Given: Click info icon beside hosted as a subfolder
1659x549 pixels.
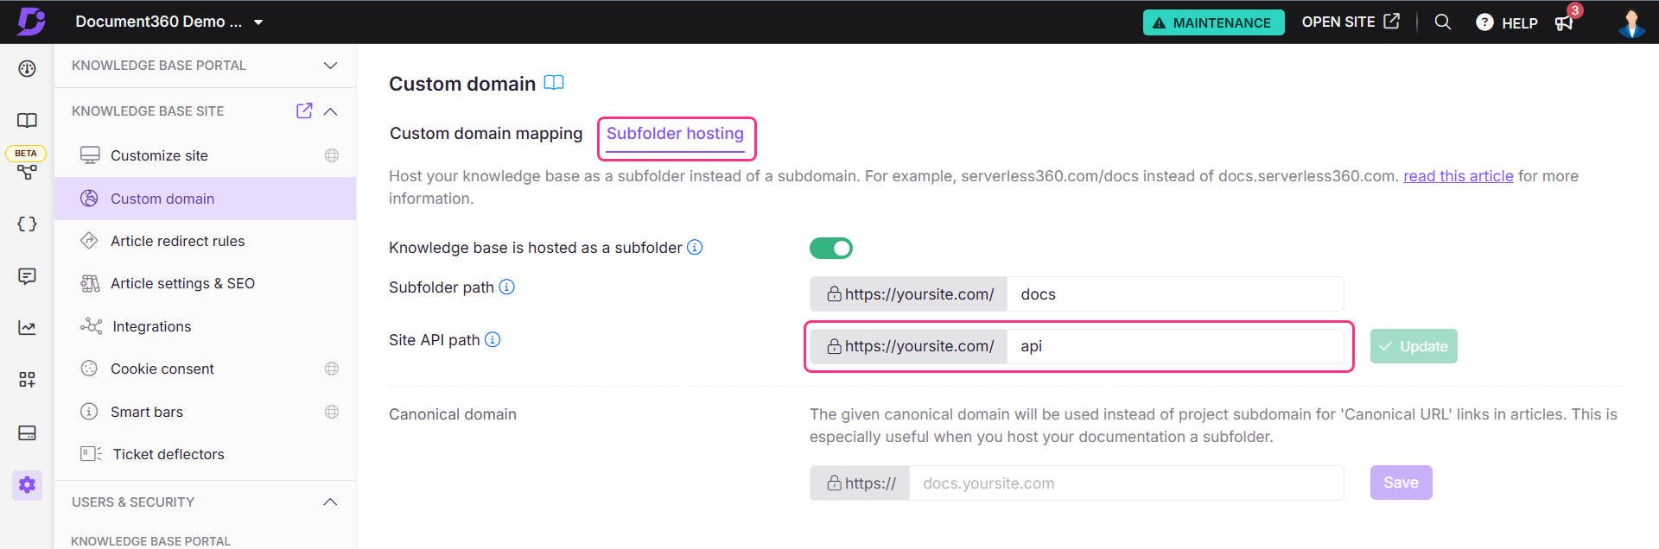Looking at the screenshot, I should [x=695, y=248].
